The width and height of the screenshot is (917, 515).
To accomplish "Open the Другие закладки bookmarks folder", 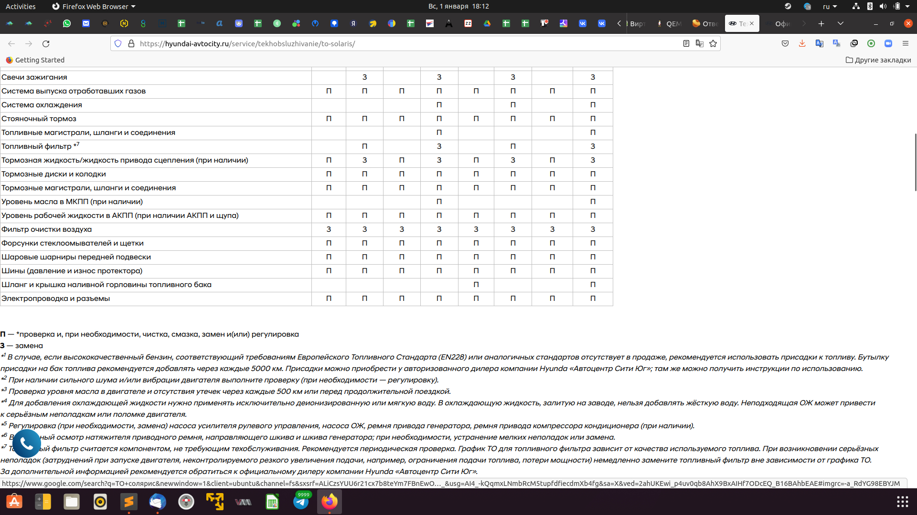I will (x=878, y=60).
